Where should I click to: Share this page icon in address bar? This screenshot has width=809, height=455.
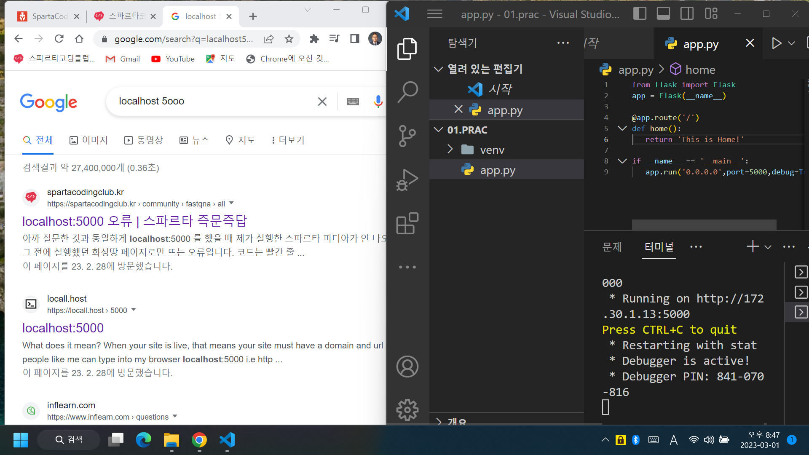[x=269, y=39]
